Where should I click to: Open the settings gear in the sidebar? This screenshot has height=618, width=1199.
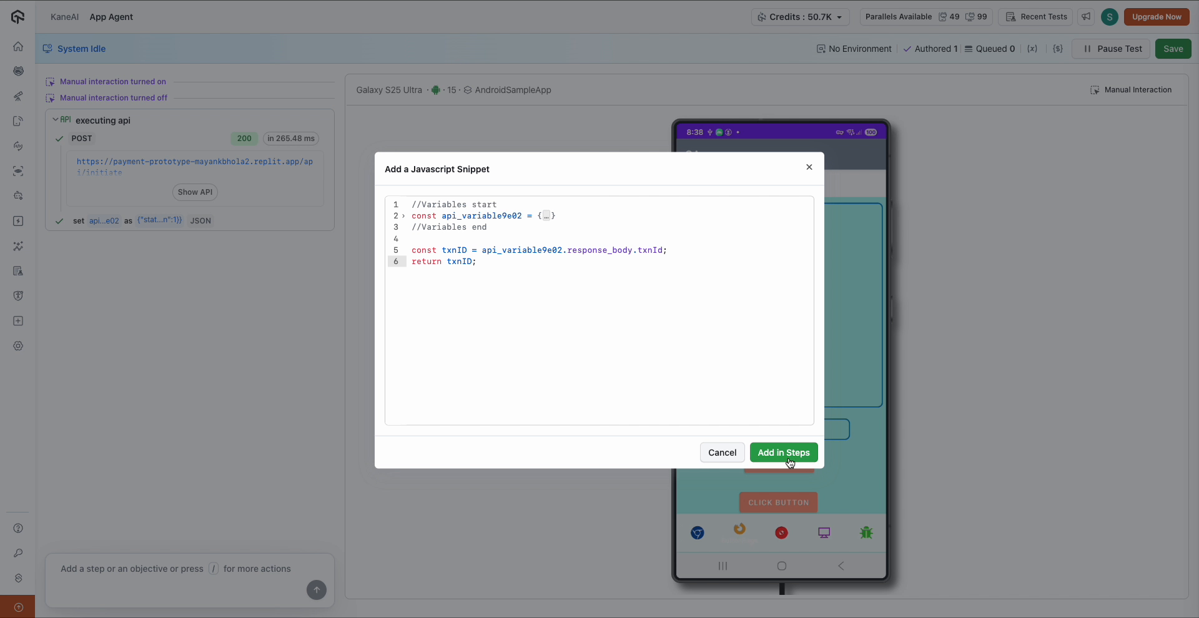(18, 346)
